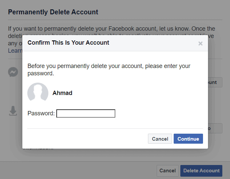Click the default profile avatar picture
Screen dimensions: 230x179
38,93
